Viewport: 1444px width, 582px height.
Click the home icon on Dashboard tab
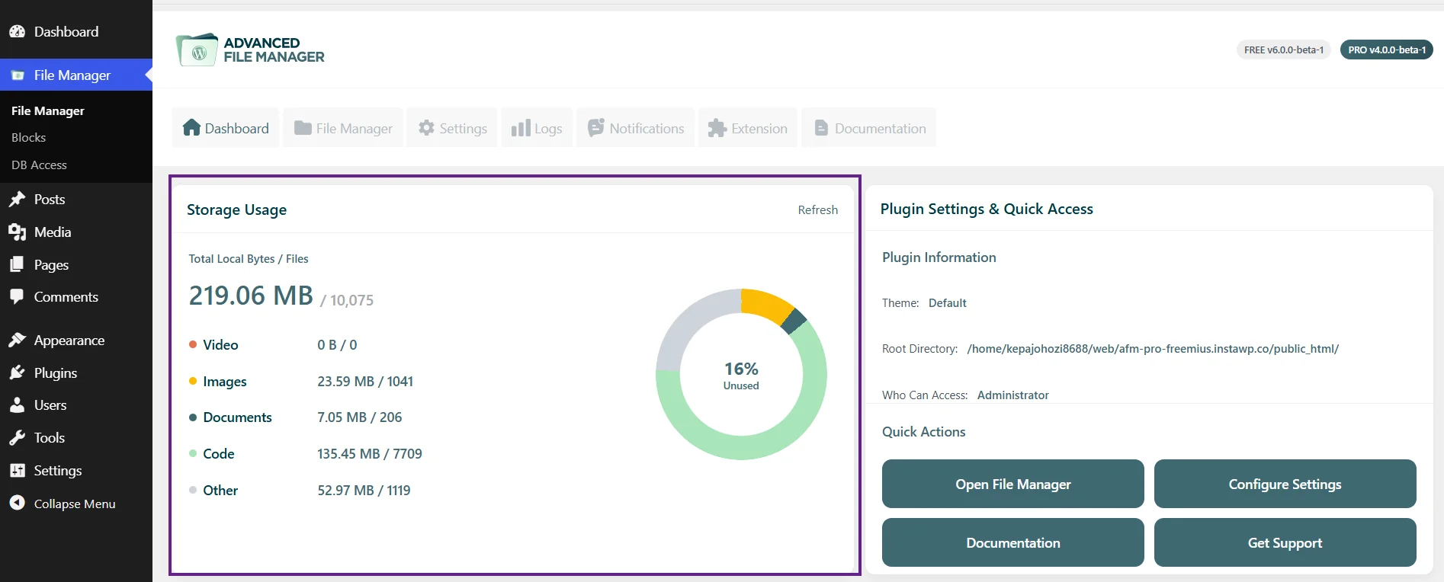tap(191, 128)
